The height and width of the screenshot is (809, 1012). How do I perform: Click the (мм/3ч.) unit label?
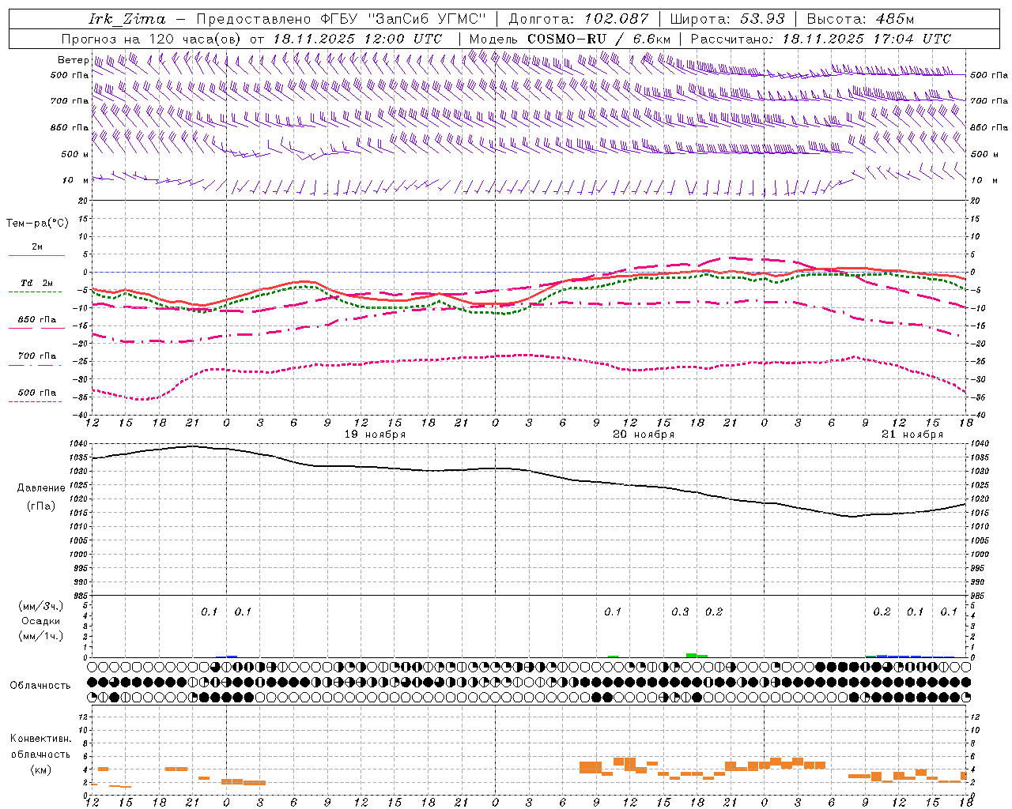(x=41, y=606)
